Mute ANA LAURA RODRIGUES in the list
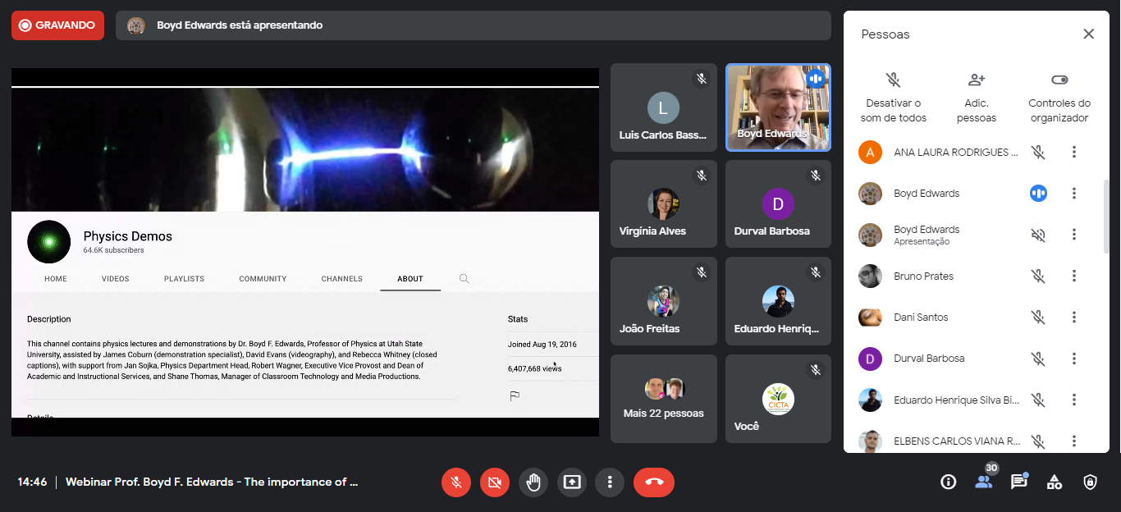The height and width of the screenshot is (512, 1121). point(1038,152)
